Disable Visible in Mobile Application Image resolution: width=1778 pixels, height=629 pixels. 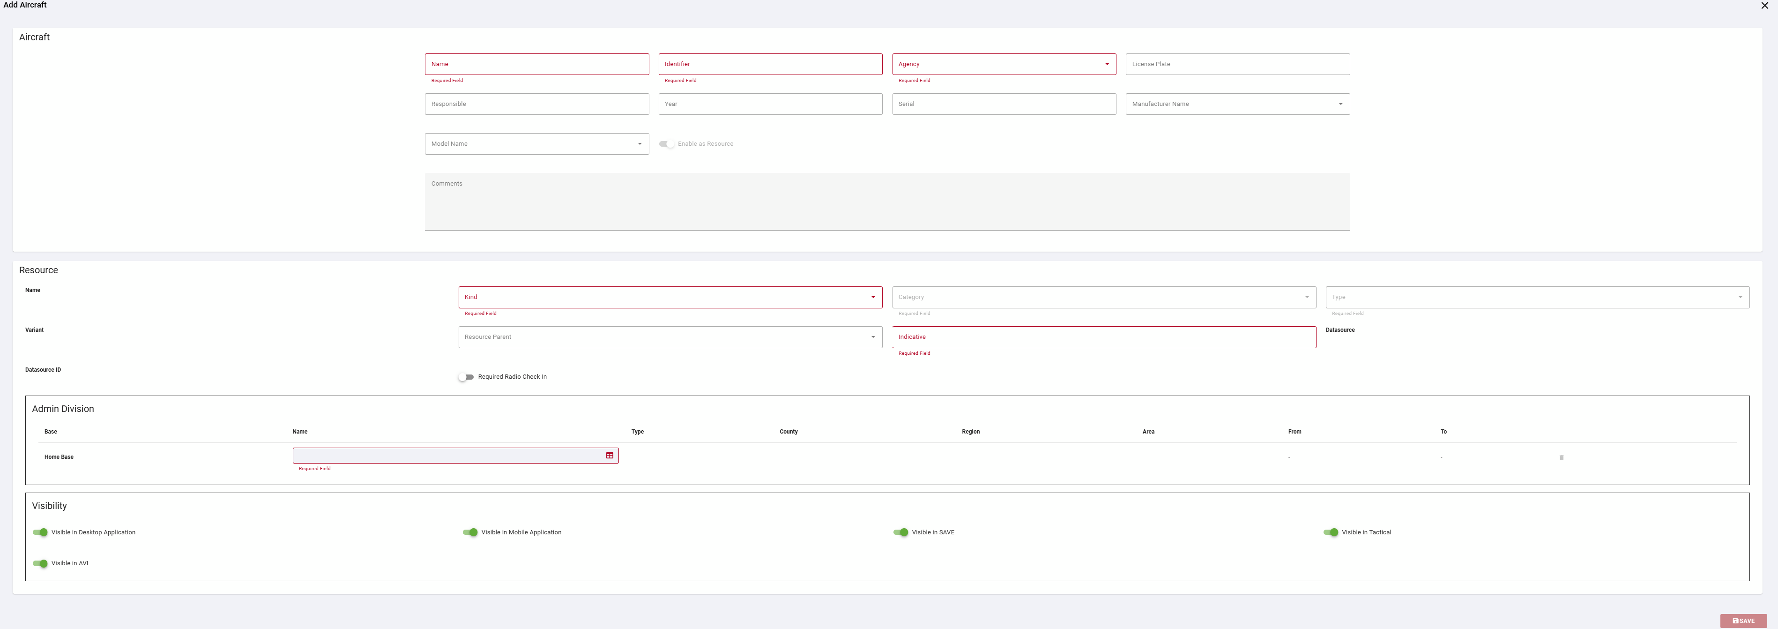tap(470, 532)
